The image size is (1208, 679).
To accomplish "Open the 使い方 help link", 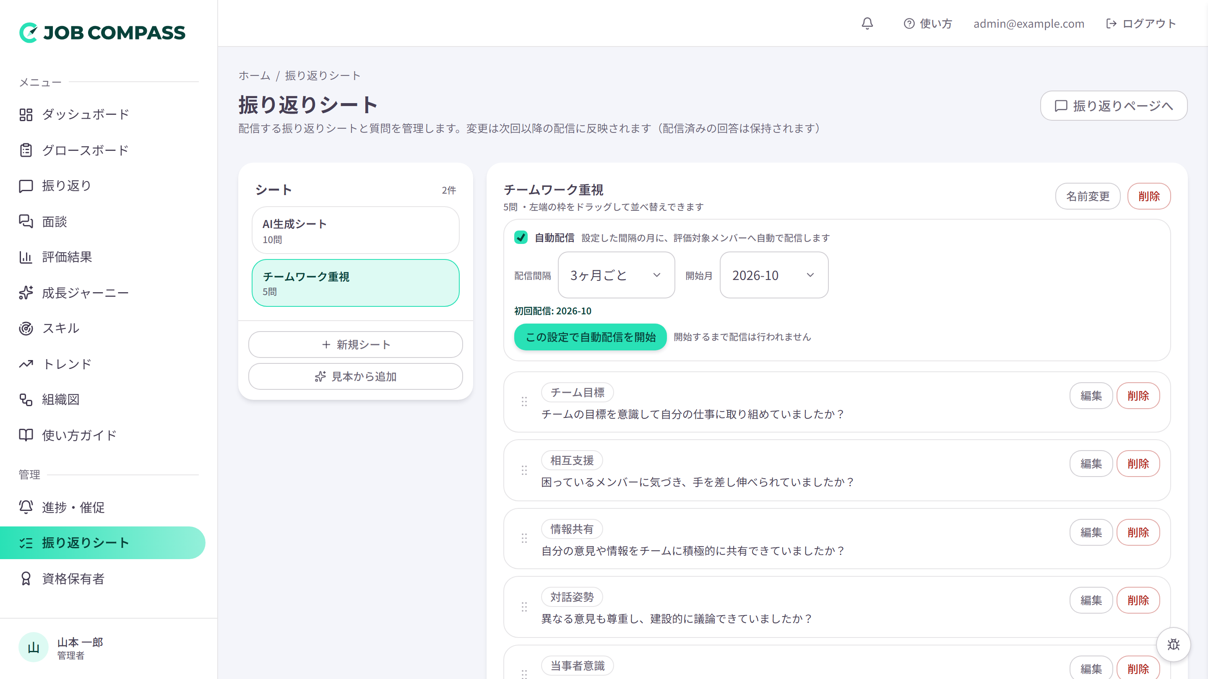I will coord(927,23).
